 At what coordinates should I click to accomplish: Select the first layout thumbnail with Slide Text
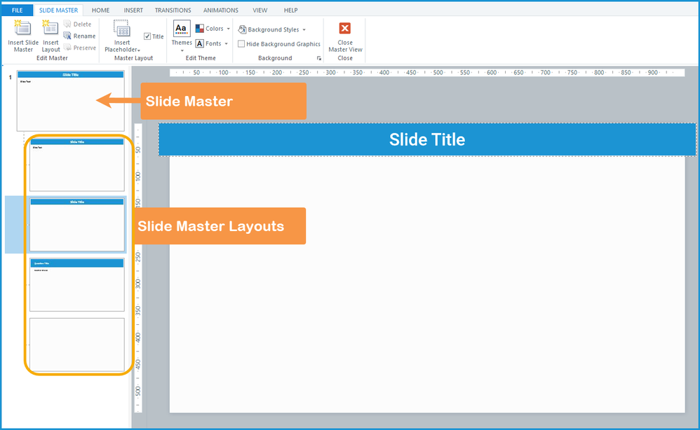tap(76, 165)
